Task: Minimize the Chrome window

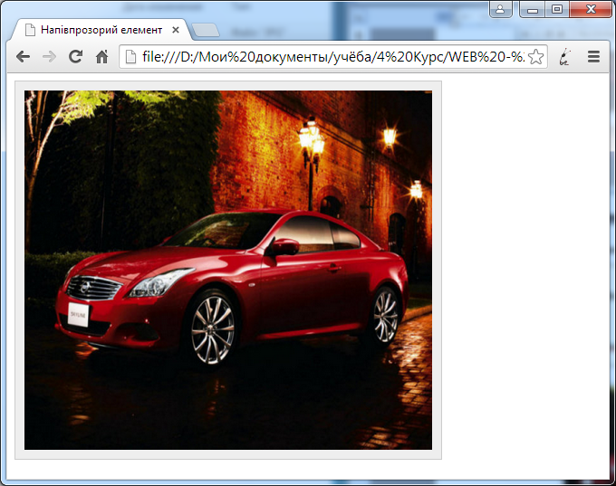Action: pyautogui.click(x=534, y=9)
